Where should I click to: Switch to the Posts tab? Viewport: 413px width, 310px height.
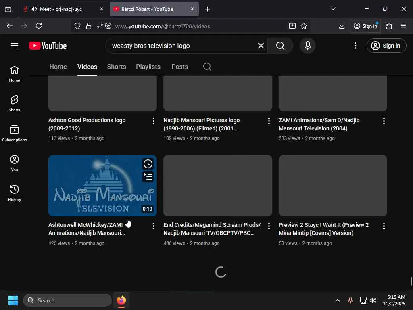click(179, 67)
